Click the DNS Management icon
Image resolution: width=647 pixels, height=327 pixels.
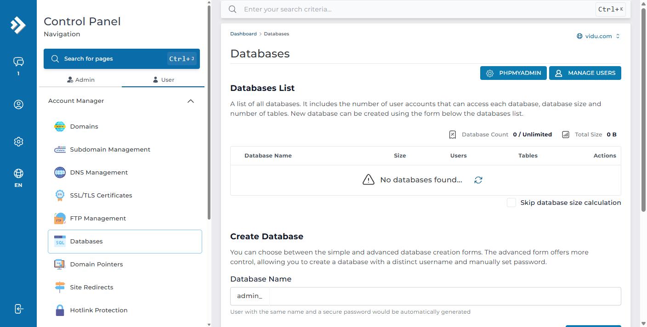(60, 172)
